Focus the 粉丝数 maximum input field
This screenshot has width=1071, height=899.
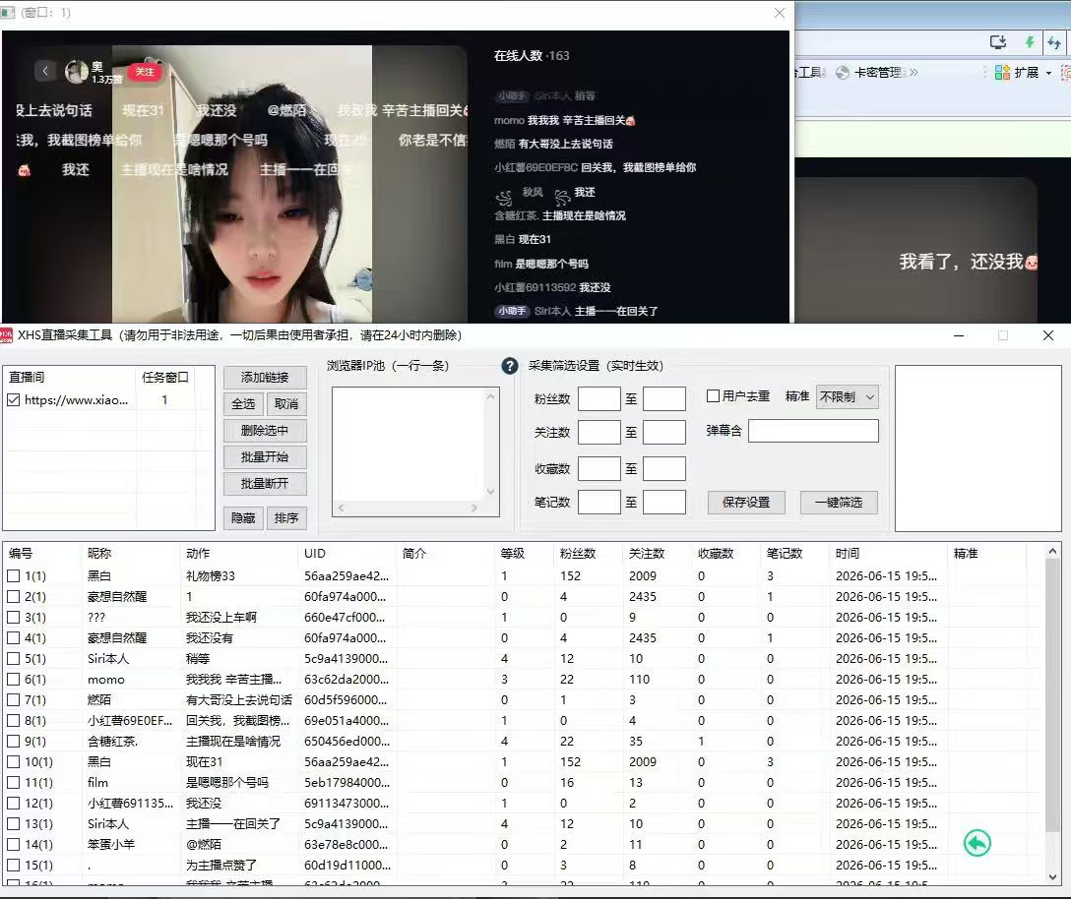tap(663, 398)
